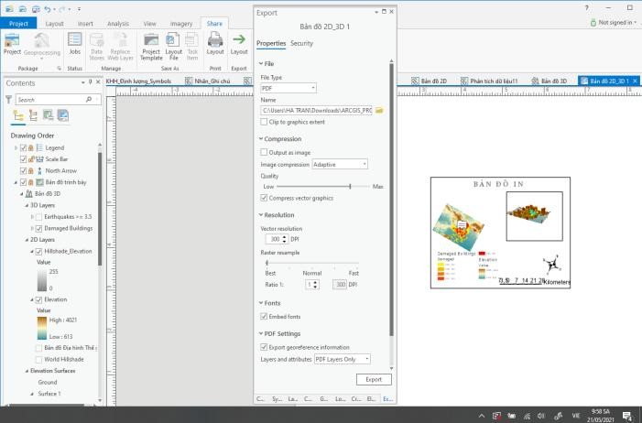Toggle the Legend visibility checkbox
Viewport: 642px width, 423px height.
[23, 147]
